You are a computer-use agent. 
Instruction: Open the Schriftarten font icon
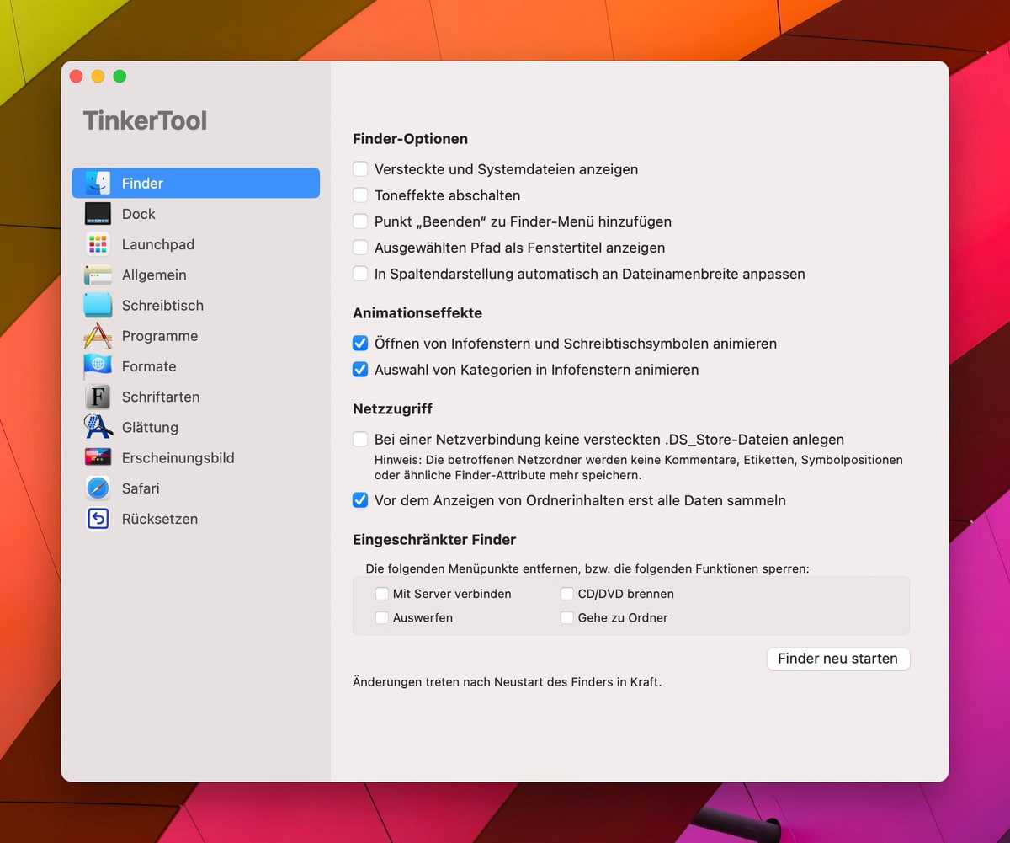coord(98,397)
